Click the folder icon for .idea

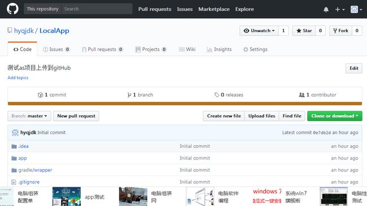pos(14,146)
